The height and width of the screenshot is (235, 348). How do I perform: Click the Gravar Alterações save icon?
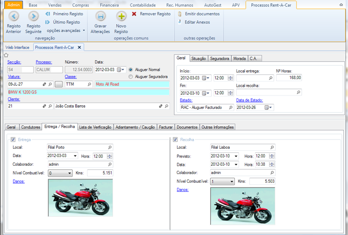[100, 16]
